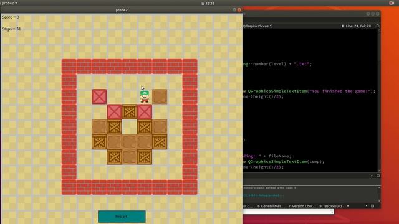Switch to the 8 Test Results tab
The width and height of the screenshot is (399, 224).
point(331,206)
